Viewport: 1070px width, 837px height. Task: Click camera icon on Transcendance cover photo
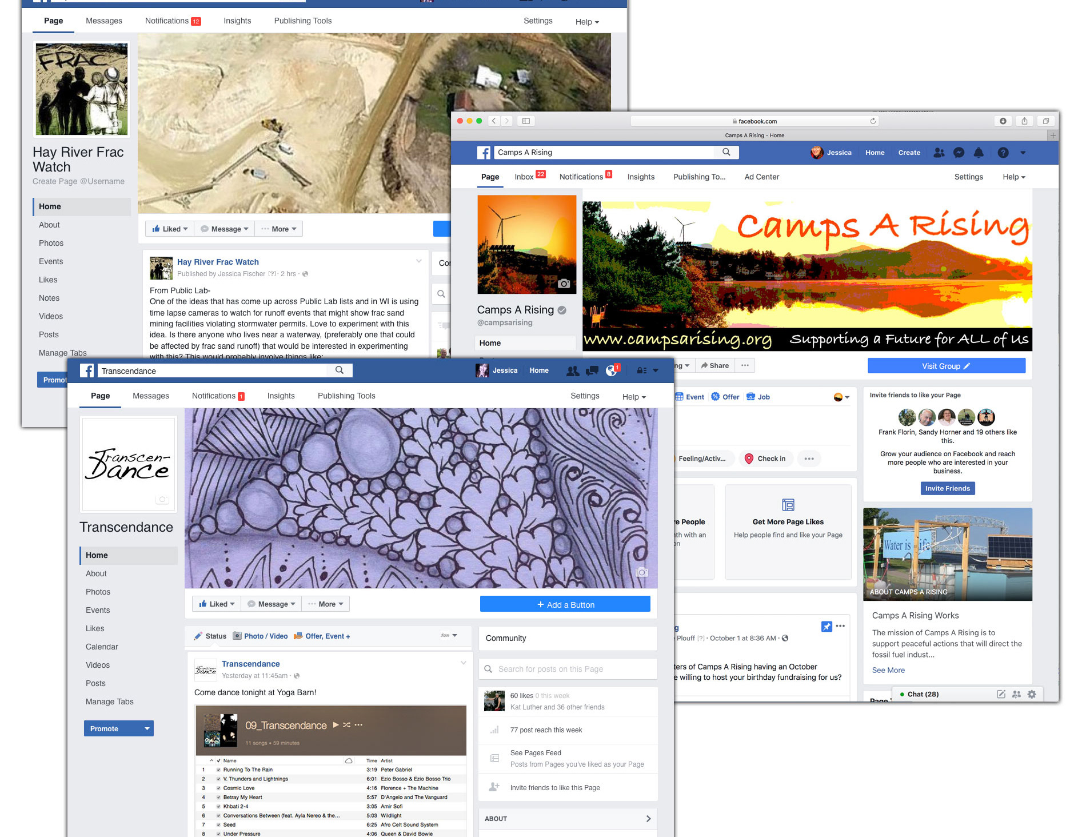click(642, 572)
